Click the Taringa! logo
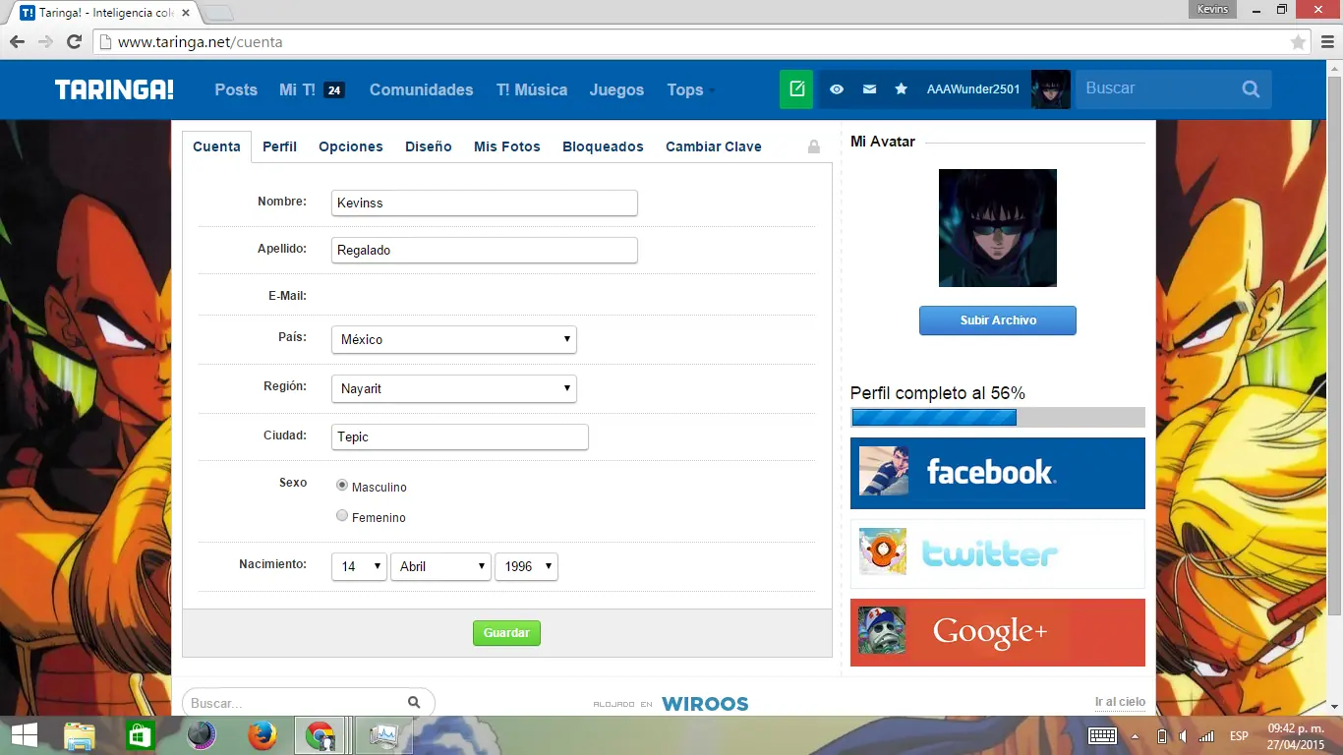This screenshot has height=755, width=1343. pos(114,89)
